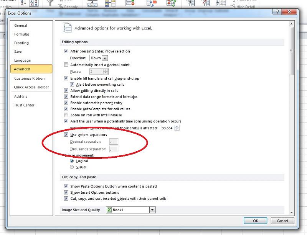This screenshot has height=235, width=307.
Task: Select the Advanced options category
Action: pyautogui.click(x=31, y=69)
